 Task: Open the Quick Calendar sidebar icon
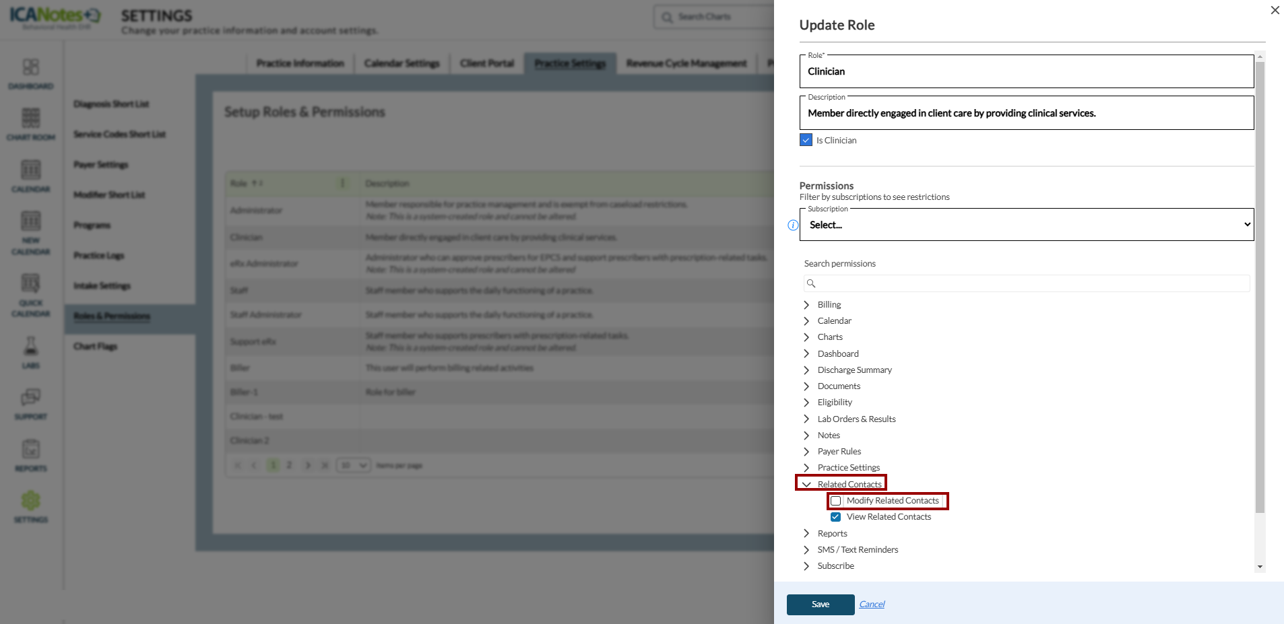click(31, 283)
